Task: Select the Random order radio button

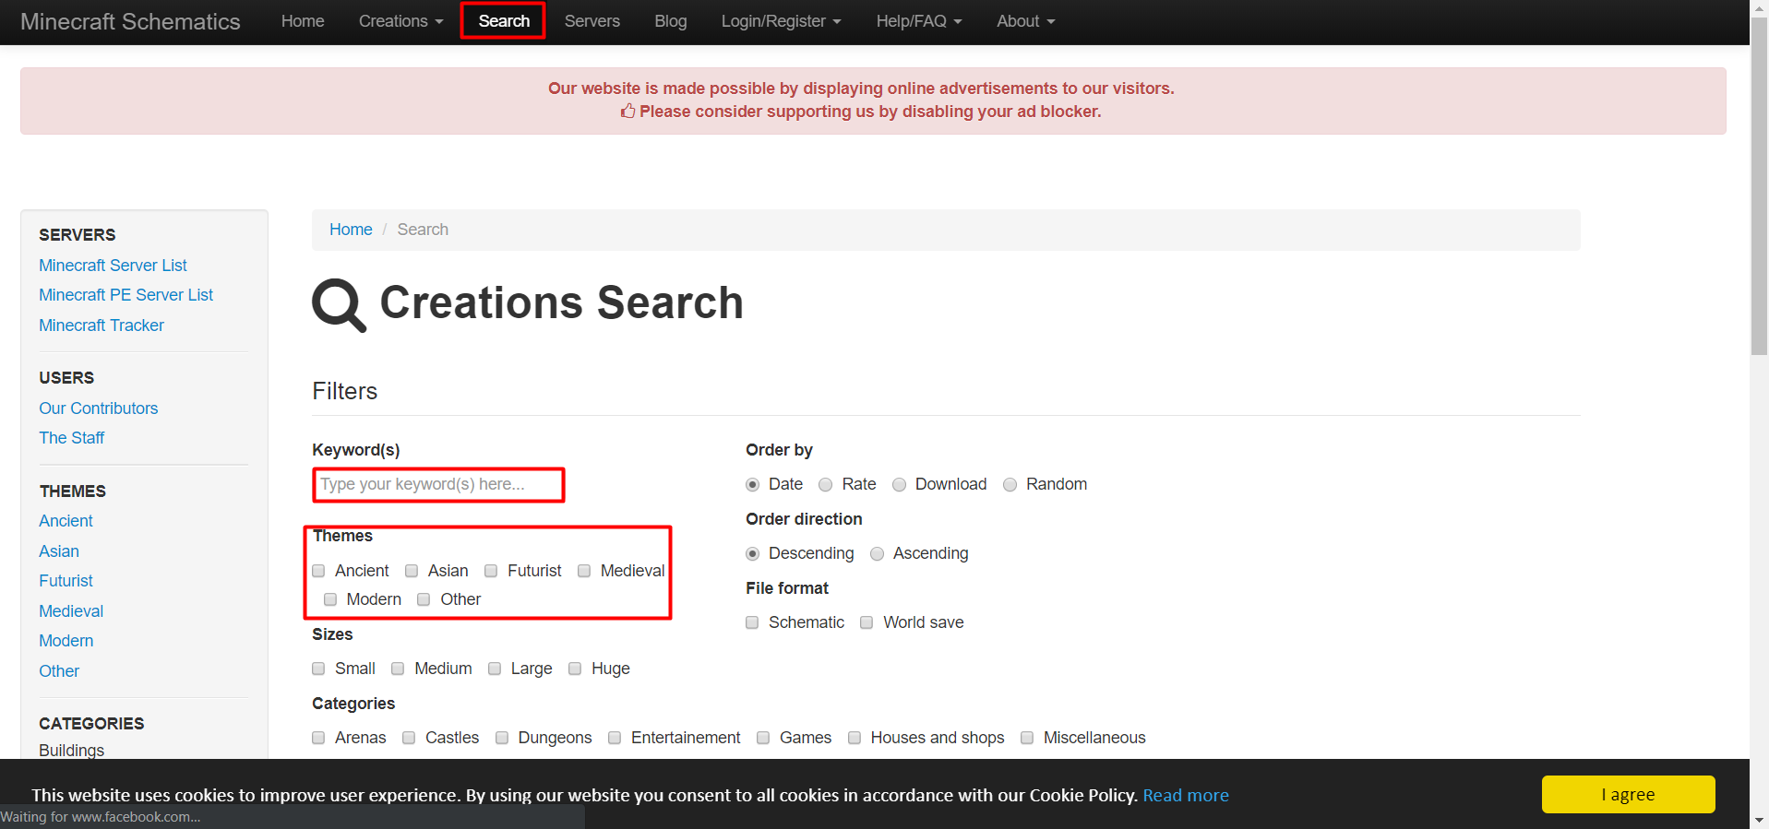Action: click(x=1010, y=485)
